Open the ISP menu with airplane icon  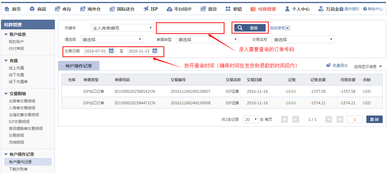pos(151,9)
